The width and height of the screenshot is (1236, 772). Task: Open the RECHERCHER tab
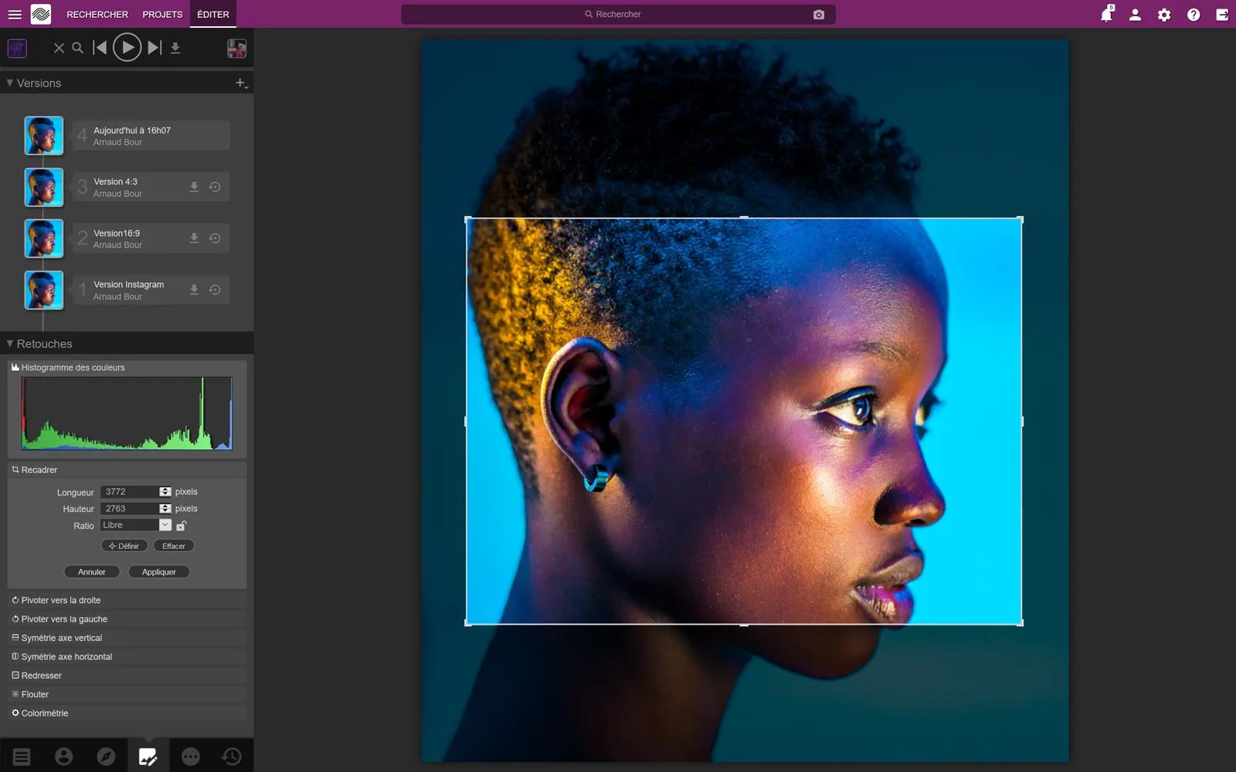click(x=97, y=15)
